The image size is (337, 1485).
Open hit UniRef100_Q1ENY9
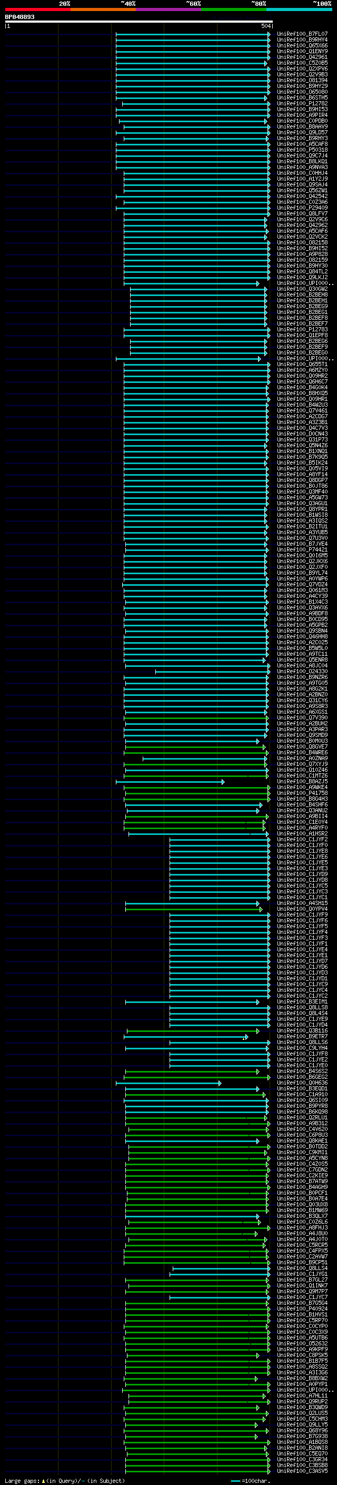pyautogui.click(x=302, y=51)
